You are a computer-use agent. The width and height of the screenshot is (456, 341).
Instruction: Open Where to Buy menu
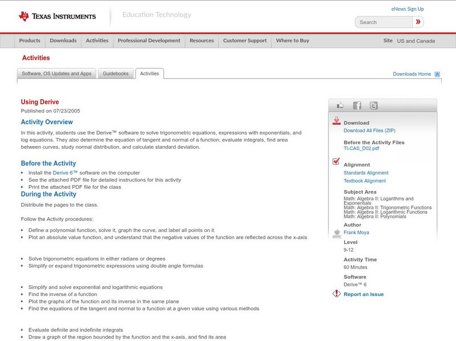point(292,40)
